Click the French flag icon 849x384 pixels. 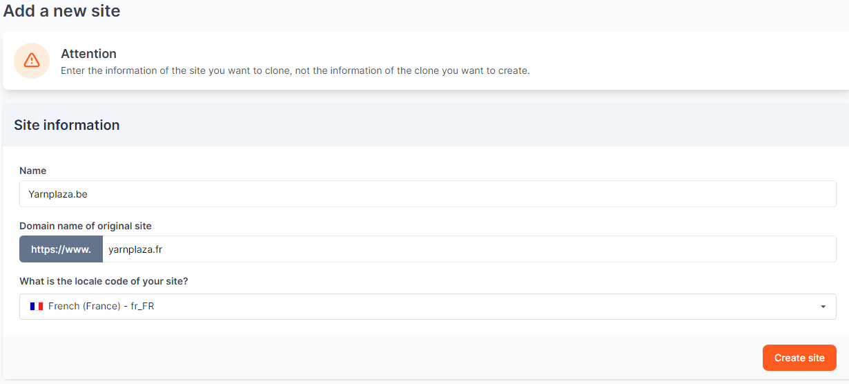click(x=37, y=306)
